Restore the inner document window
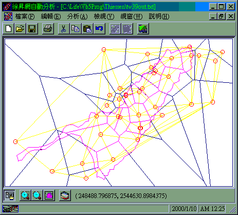 [221, 16]
